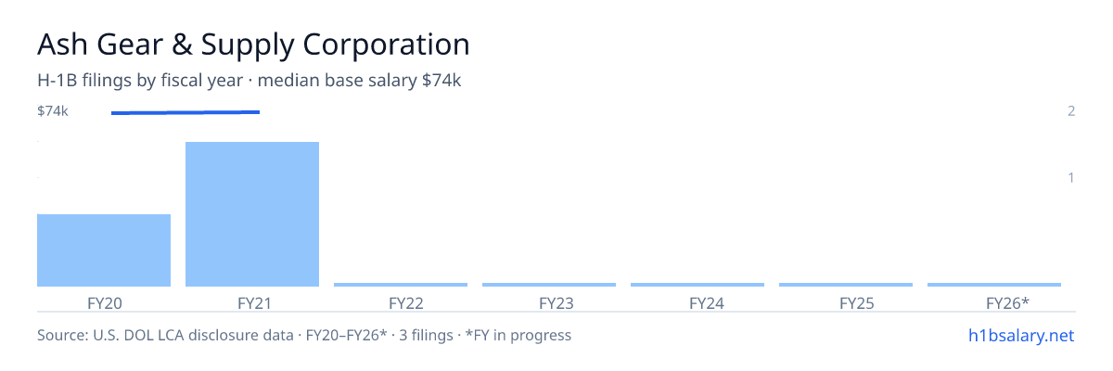The image size is (1113, 371).
Task: Click the FY20 axis label
Action: coord(104,302)
